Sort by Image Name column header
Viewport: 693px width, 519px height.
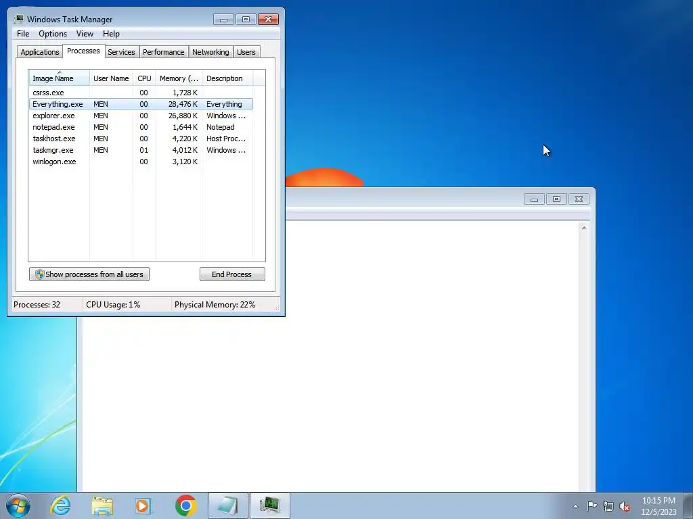60,78
